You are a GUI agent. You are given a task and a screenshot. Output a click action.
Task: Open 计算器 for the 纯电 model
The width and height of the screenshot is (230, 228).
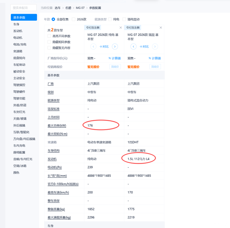(x=115, y=58)
